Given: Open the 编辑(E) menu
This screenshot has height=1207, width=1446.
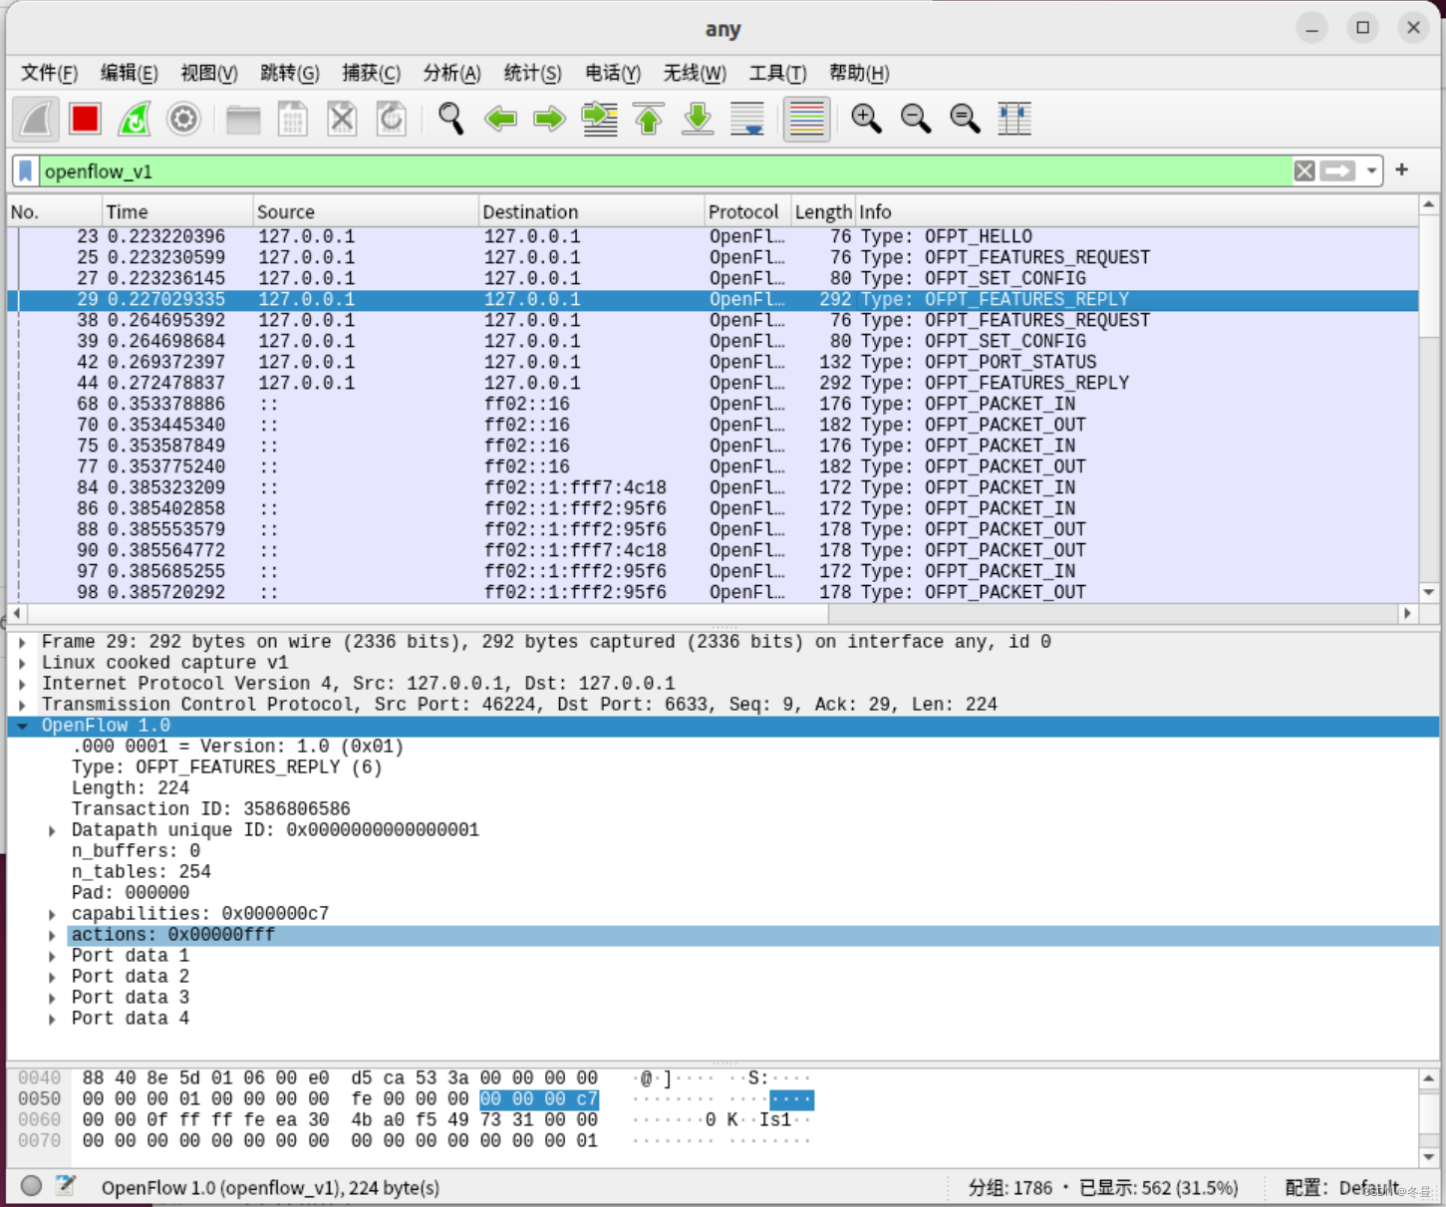Looking at the screenshot, I should point(129,73).
